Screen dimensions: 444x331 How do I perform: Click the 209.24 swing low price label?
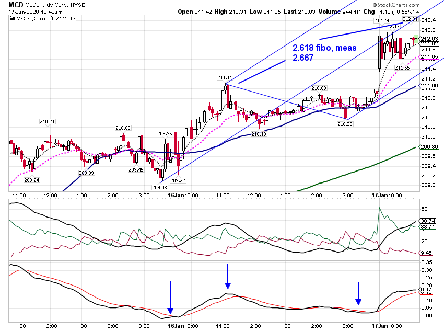pyautogui.click(x=32, y=180)
